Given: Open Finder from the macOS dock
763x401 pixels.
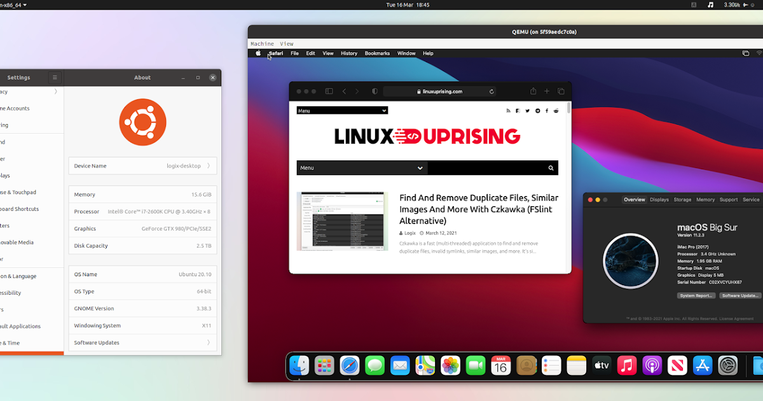Looking at the screenshot, I should tap(299, 365).
